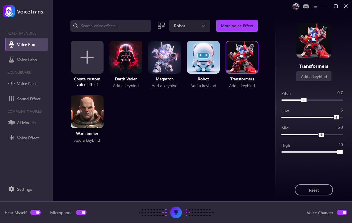Go to AI Models in sidebar
This screenshot has width=352, height=223.
click(x=26, y=123)
